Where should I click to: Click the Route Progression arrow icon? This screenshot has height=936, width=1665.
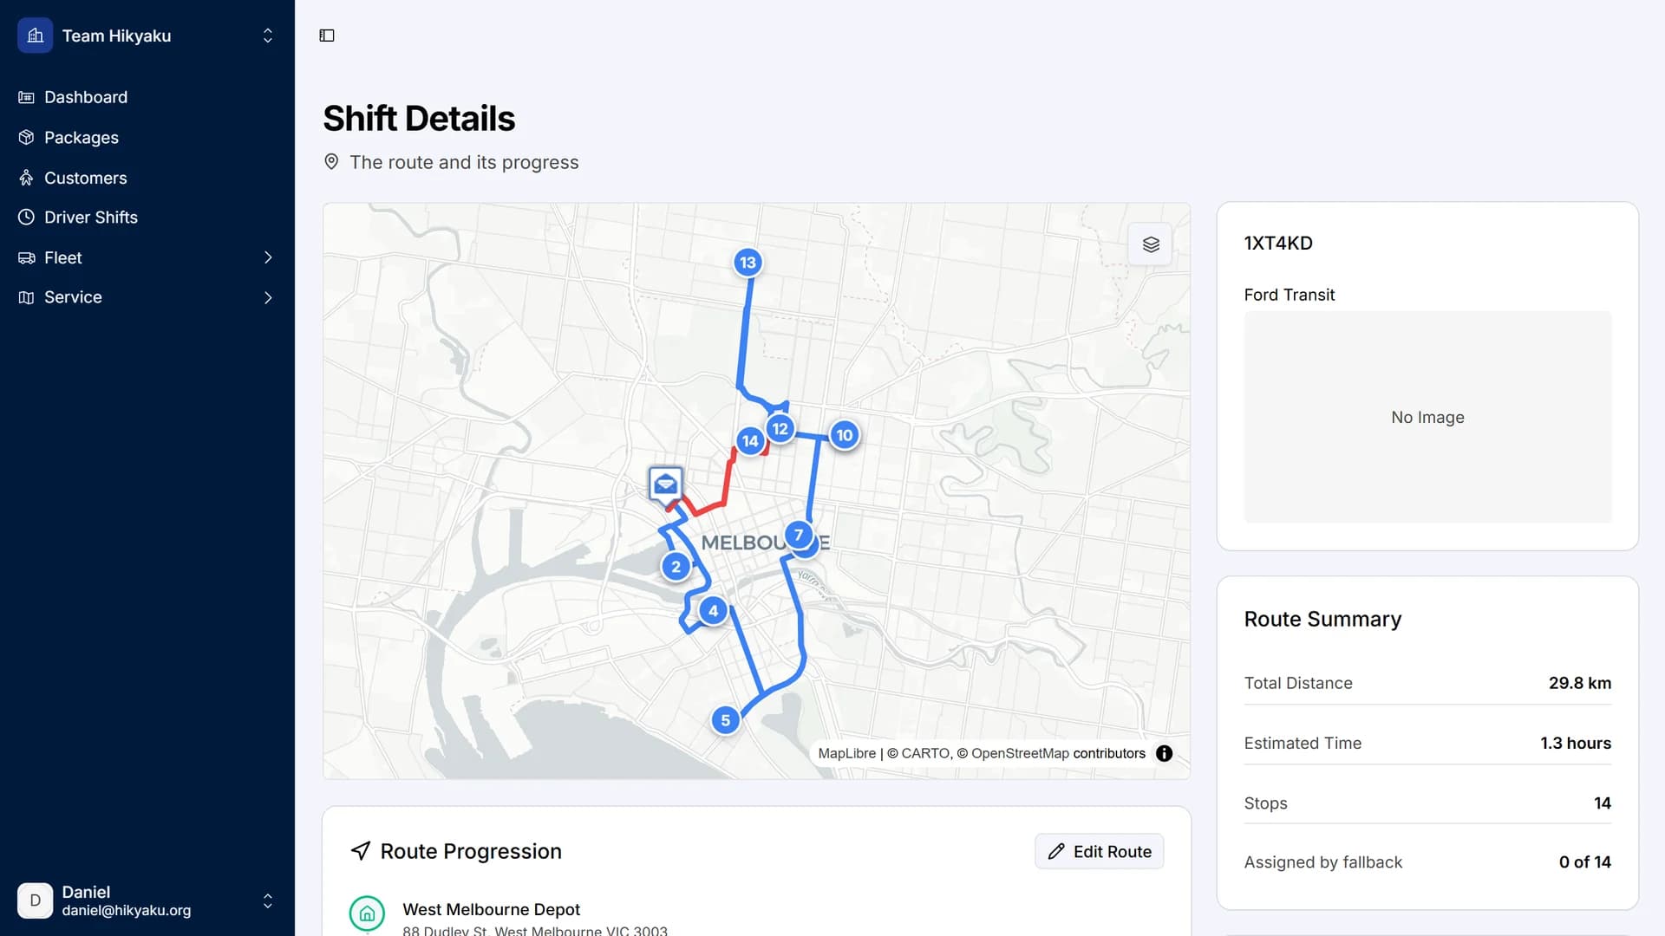(361, 851)
